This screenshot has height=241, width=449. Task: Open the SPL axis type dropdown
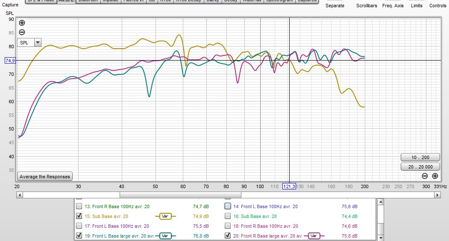point(38,43)
